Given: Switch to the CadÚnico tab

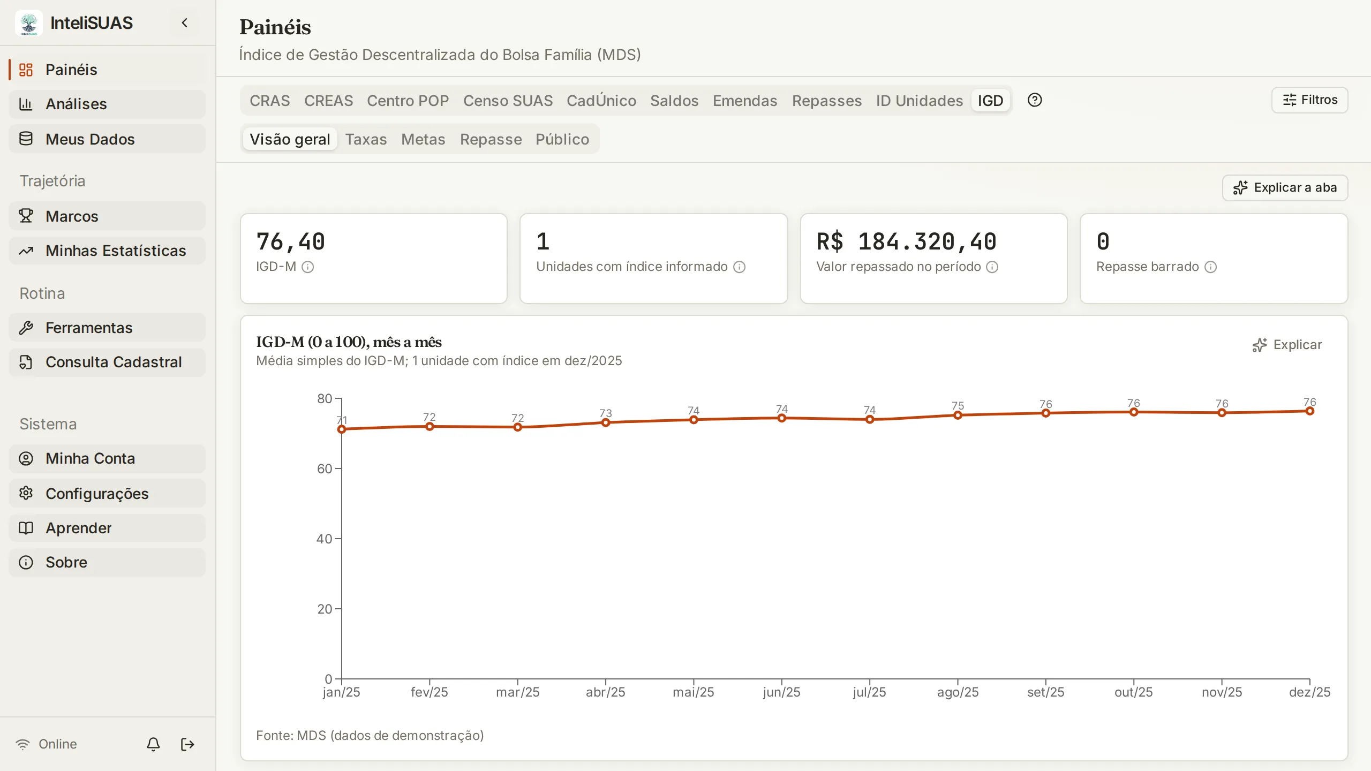Looking at the screenshot, I should coord(601,101).
